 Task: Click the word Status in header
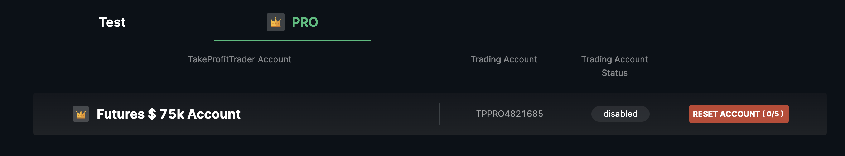point(615,73)
